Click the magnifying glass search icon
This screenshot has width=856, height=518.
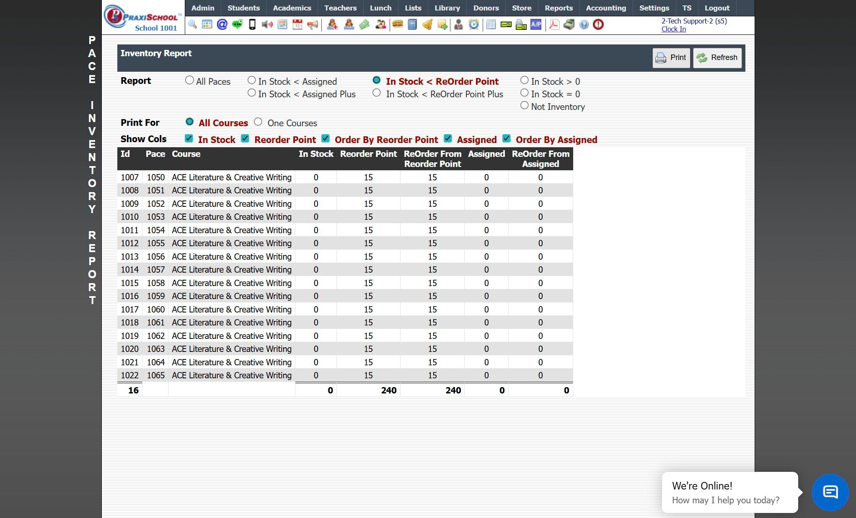192,24
